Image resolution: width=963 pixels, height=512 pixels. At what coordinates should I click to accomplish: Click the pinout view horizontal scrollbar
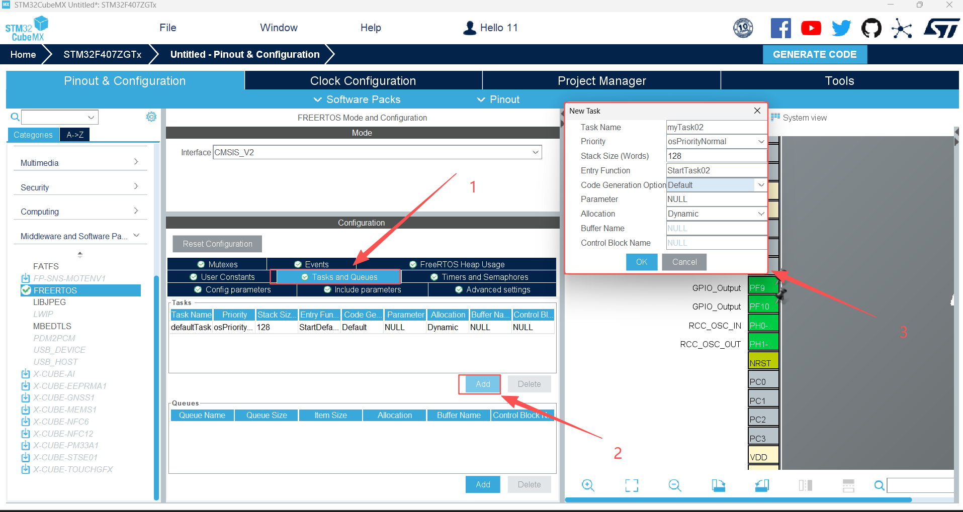coord(738,500)
